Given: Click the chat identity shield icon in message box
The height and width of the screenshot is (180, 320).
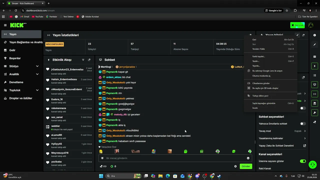Looking at the screenshot, I should 102,158.
